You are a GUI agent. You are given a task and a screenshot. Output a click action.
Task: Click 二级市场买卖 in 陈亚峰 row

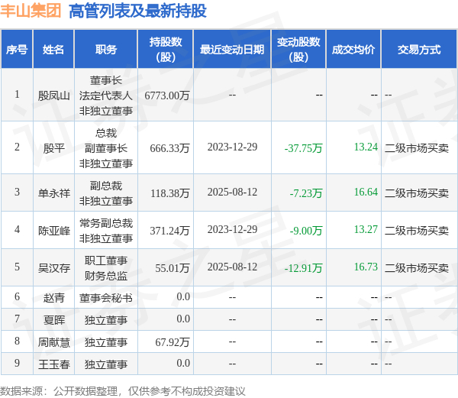pos(417,231)
